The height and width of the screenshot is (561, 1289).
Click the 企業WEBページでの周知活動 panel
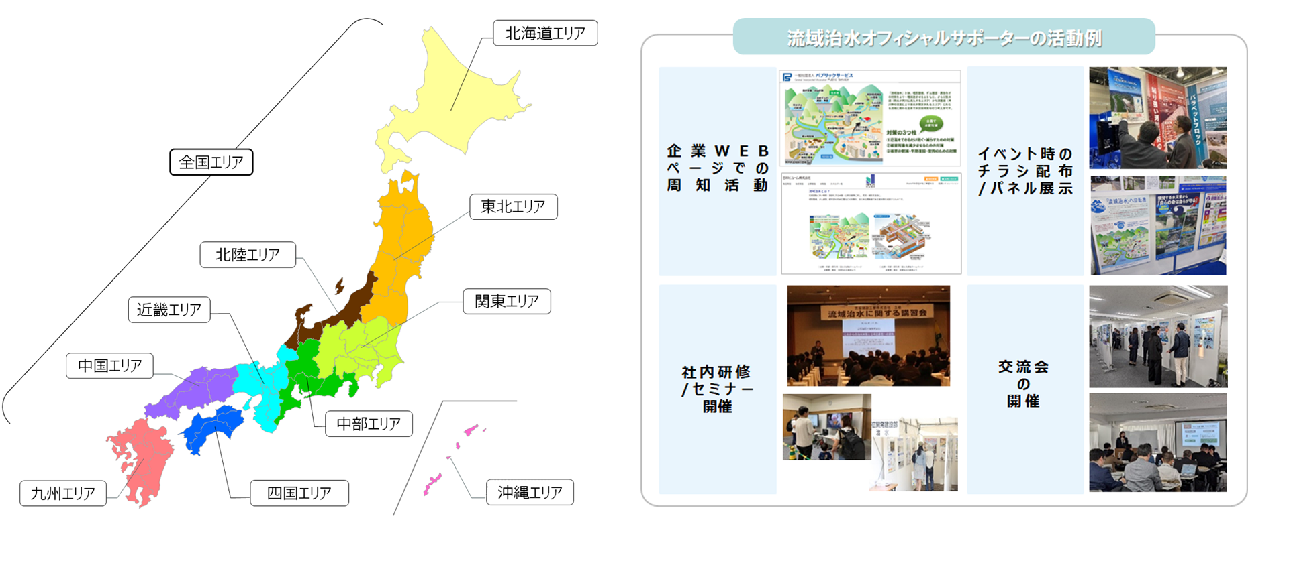pos(717,170)
